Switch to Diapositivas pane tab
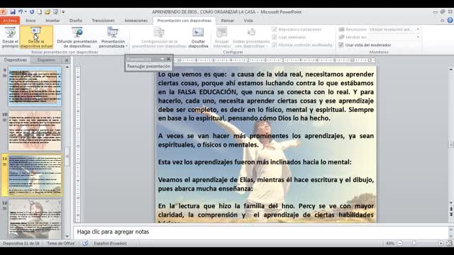The height and width of the screenshot is (255, 454). point(16,59)
